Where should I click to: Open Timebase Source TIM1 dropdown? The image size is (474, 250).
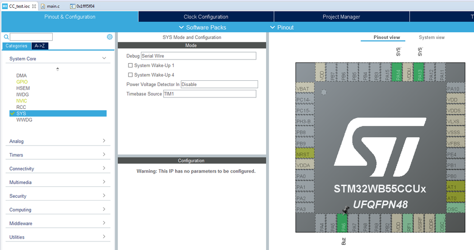point(210,94)
